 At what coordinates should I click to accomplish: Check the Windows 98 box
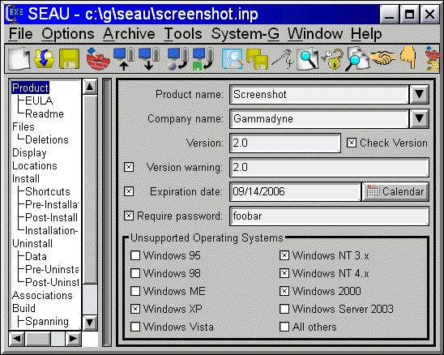[135, 273]
